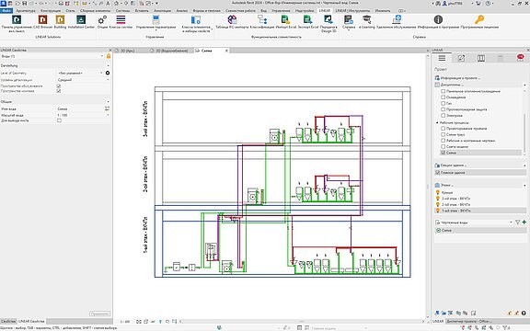Click the Save icon in quick access toolbar
The width and height of the screenshot is (530, 331).
tap(24, 3)
